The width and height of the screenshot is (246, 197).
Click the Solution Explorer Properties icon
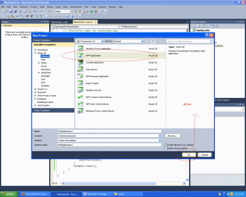194,26
